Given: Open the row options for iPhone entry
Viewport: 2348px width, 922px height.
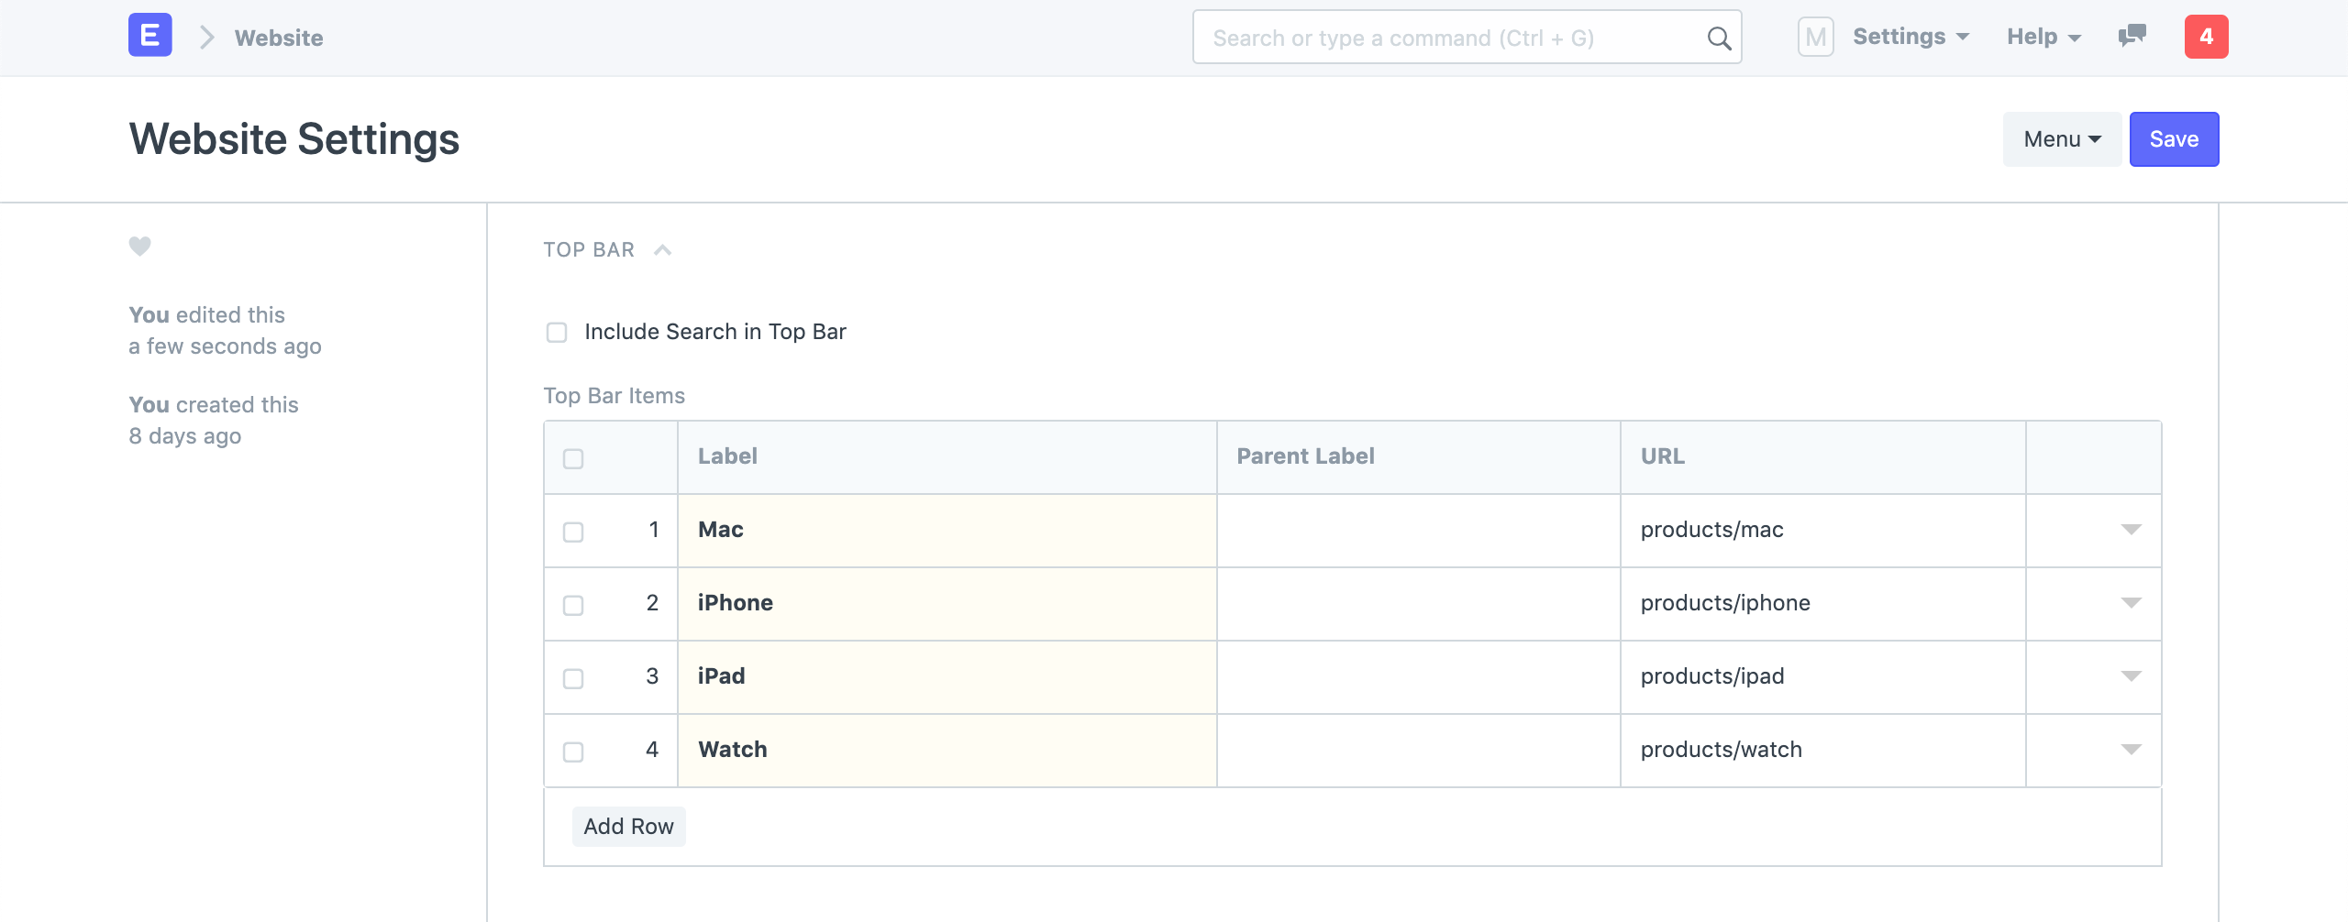Looking at the screenshot, I should coord(2131,603).
